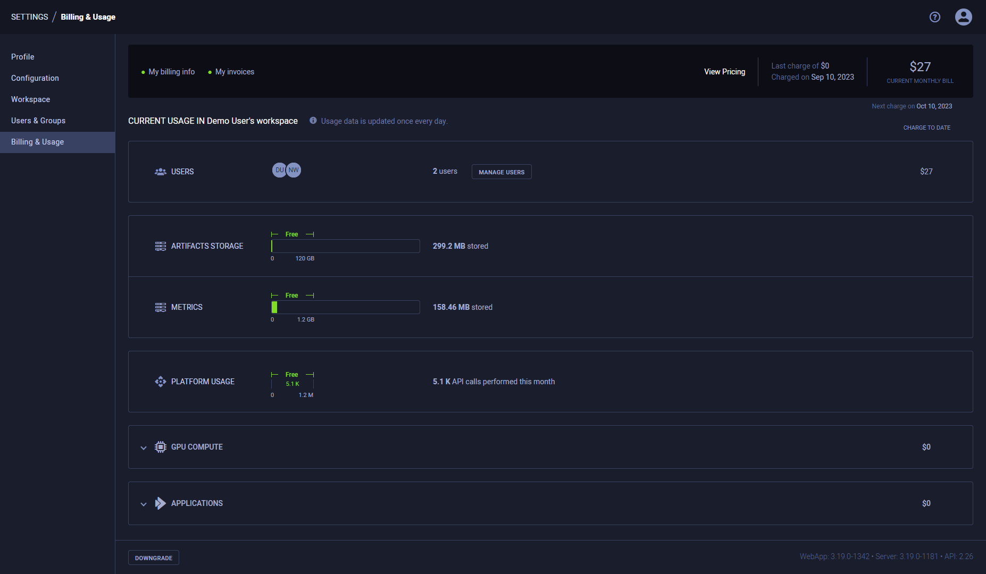Click the Artifacts Storage icon
The image size is (986, 574).
click(x=160, y=246)
